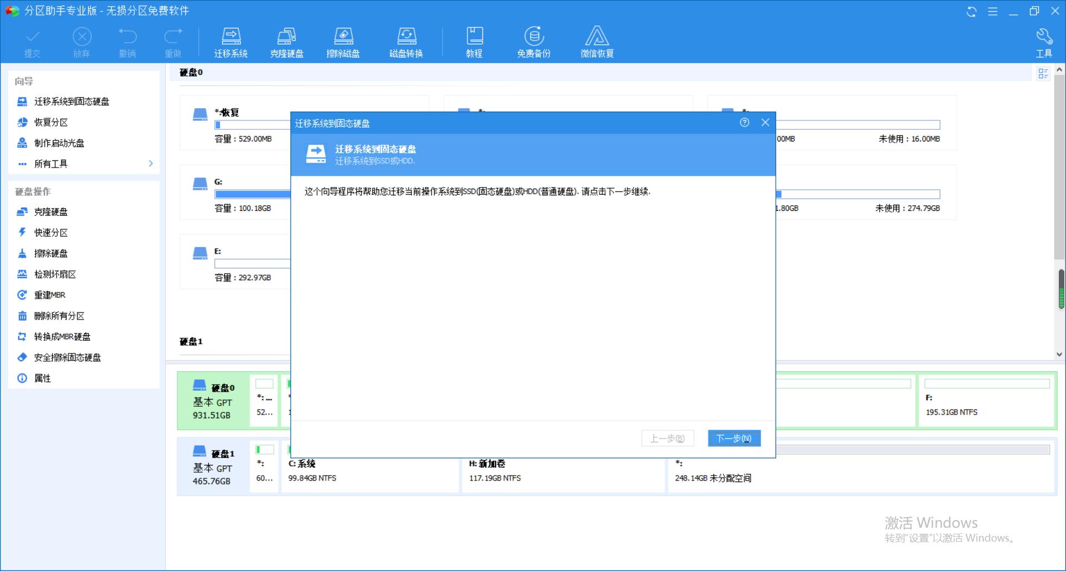Open the hamburger menu in the title bar
This screenshot has height=571, width=1066.
(993, 11)
